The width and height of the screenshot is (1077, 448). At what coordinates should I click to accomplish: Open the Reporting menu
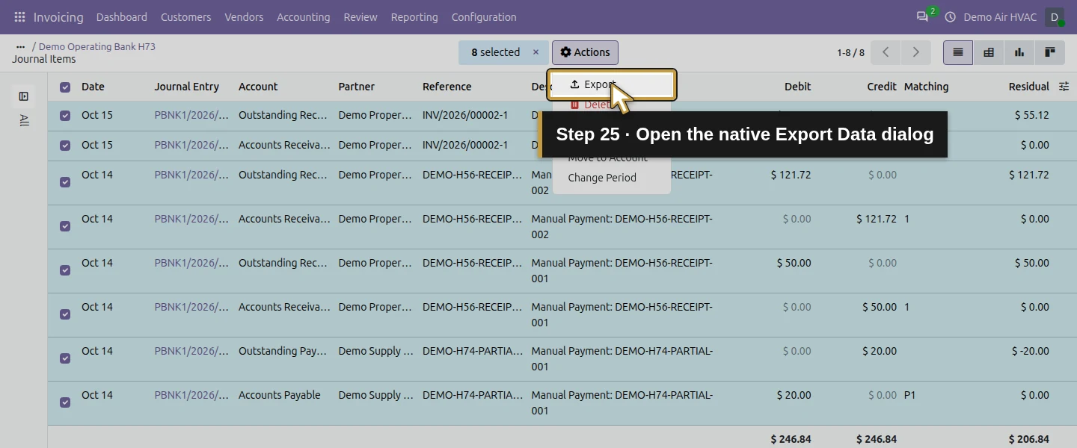pos(414,17)
